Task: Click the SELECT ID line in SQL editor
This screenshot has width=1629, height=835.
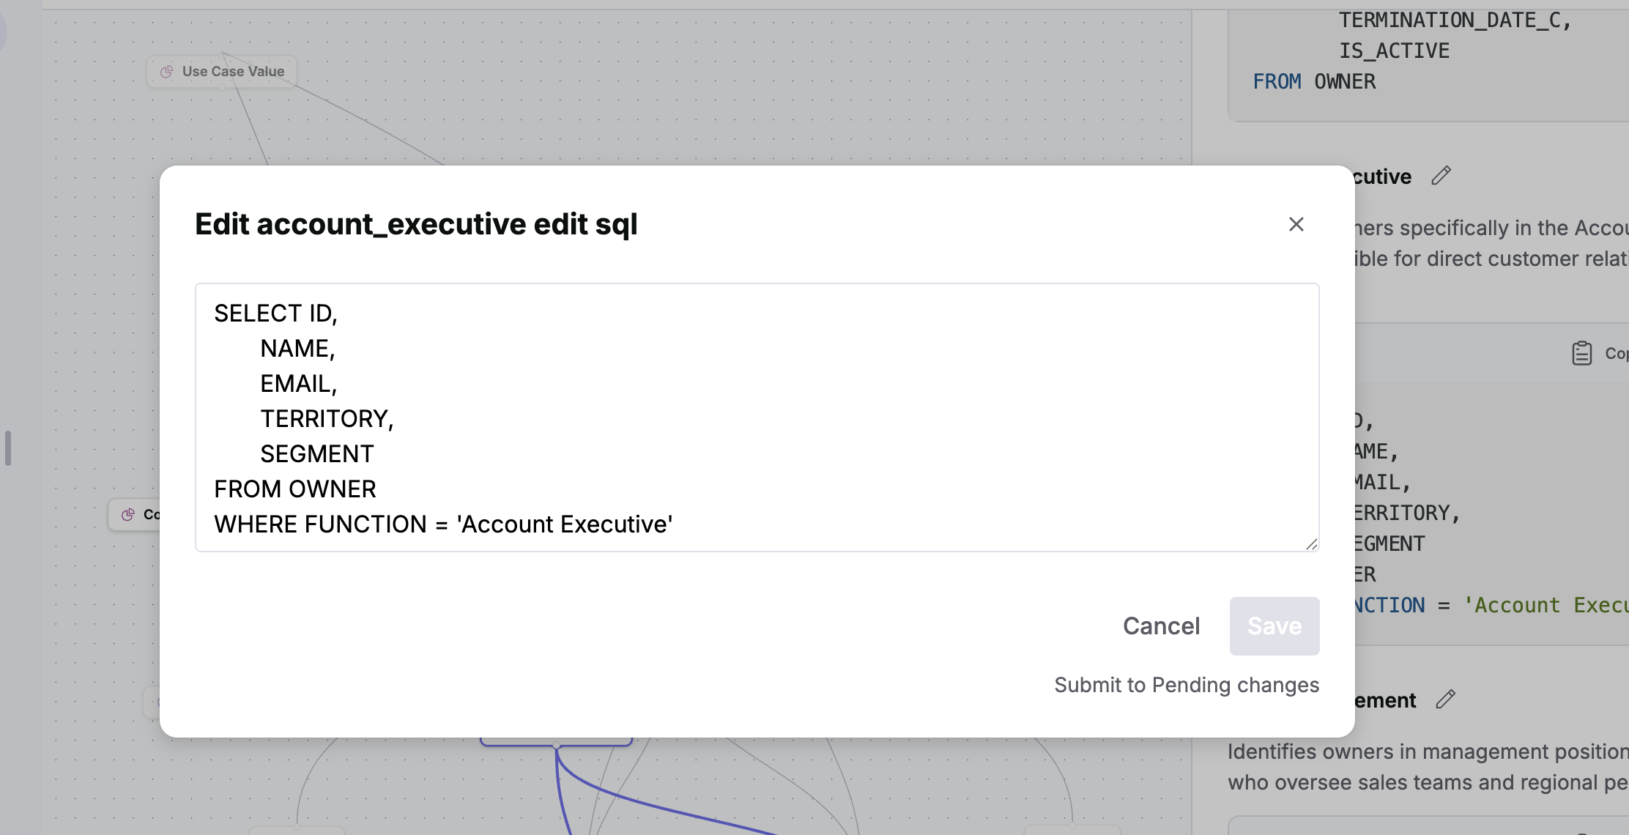Action: pyautogui.click(x=275, y=313)
